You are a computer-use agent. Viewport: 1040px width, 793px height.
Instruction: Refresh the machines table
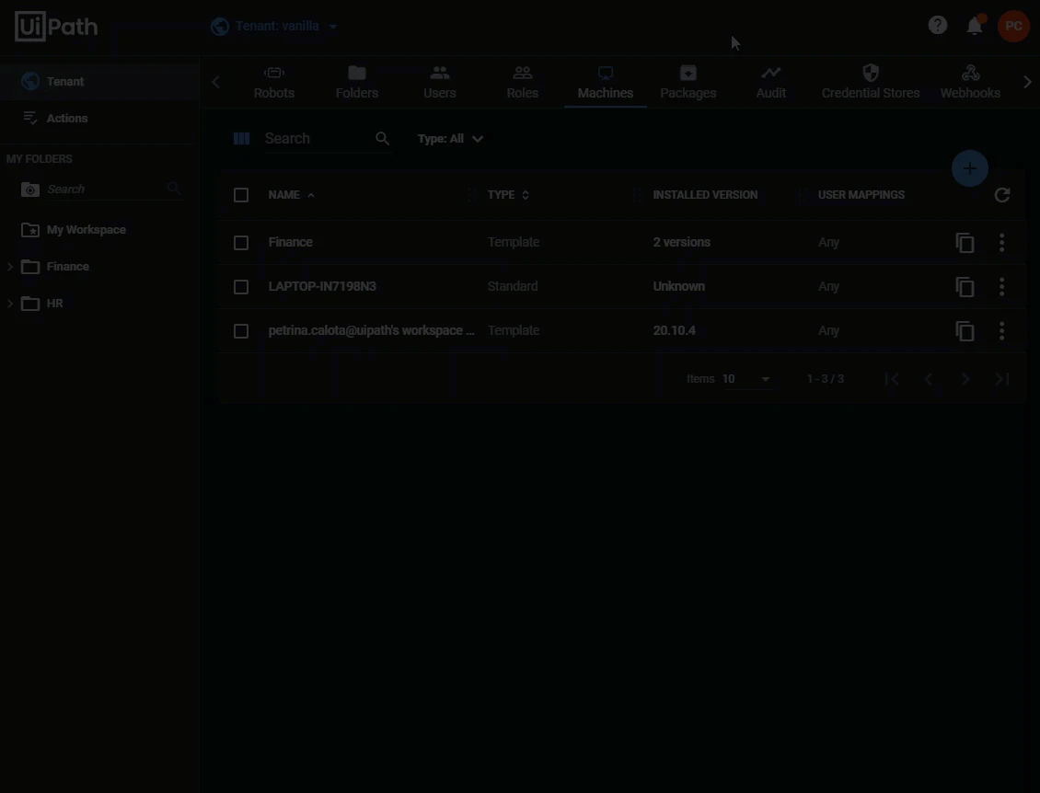coord(1002,195)
